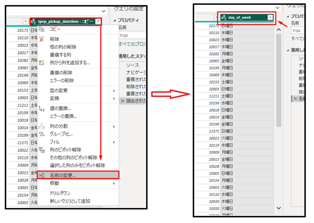Screen dimensions: 314x223
Task: Choose ドリルダウン from the context menu
Action: 60,193
